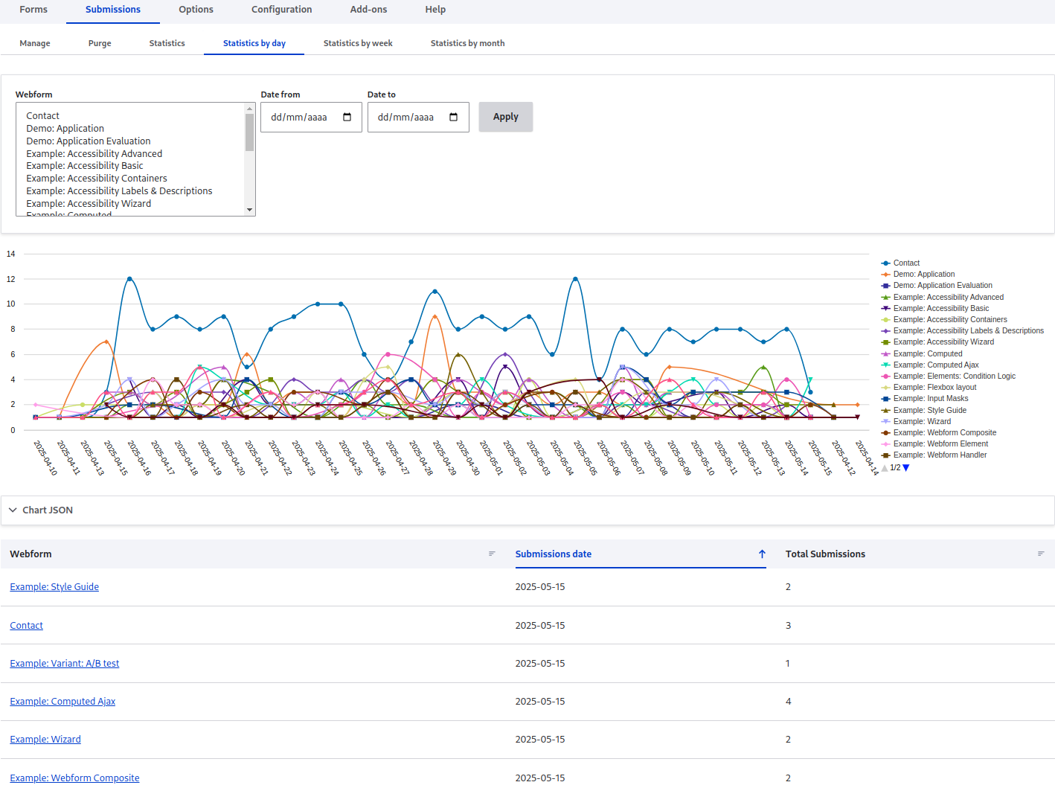Open calendar picker in Date to field
Image resolution: width=1055 pixels, height=785 pixels.
(453, 117)
